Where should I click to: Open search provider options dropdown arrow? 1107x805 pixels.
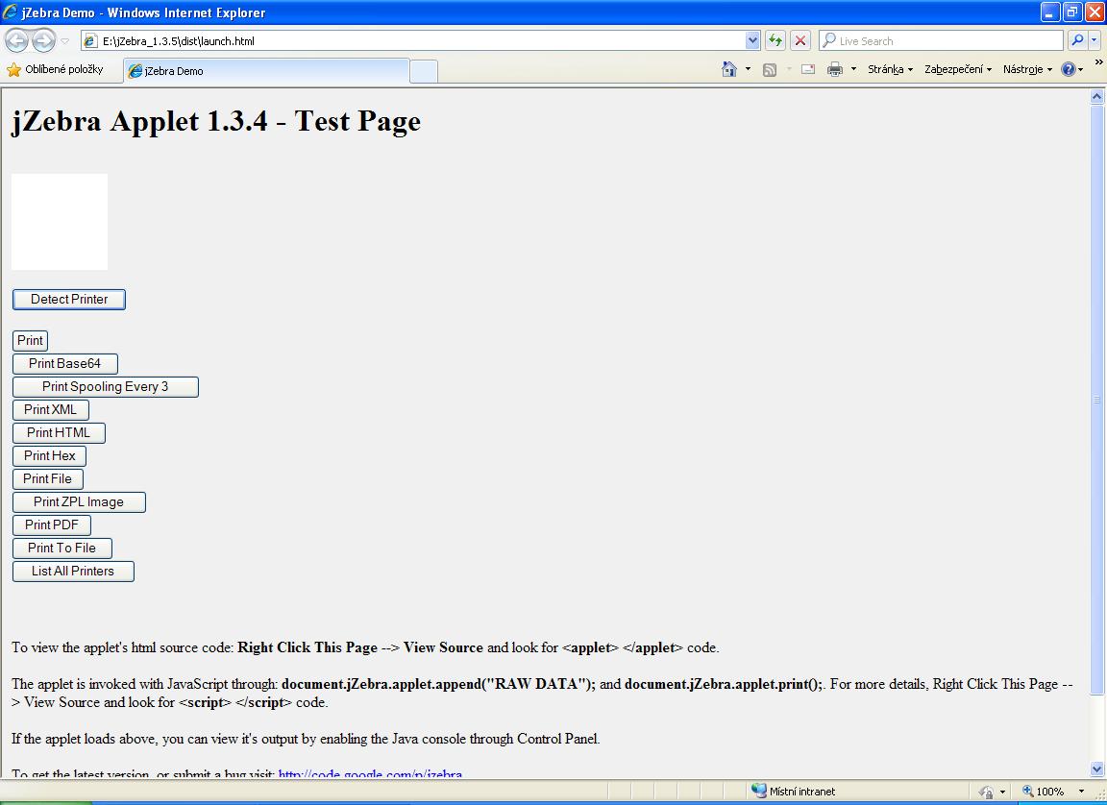click(x=1095, y=41)
